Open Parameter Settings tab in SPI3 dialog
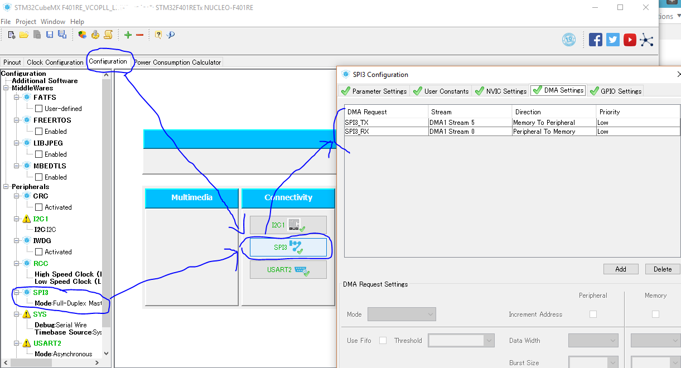681x368 pixels. tap(374, 91)
